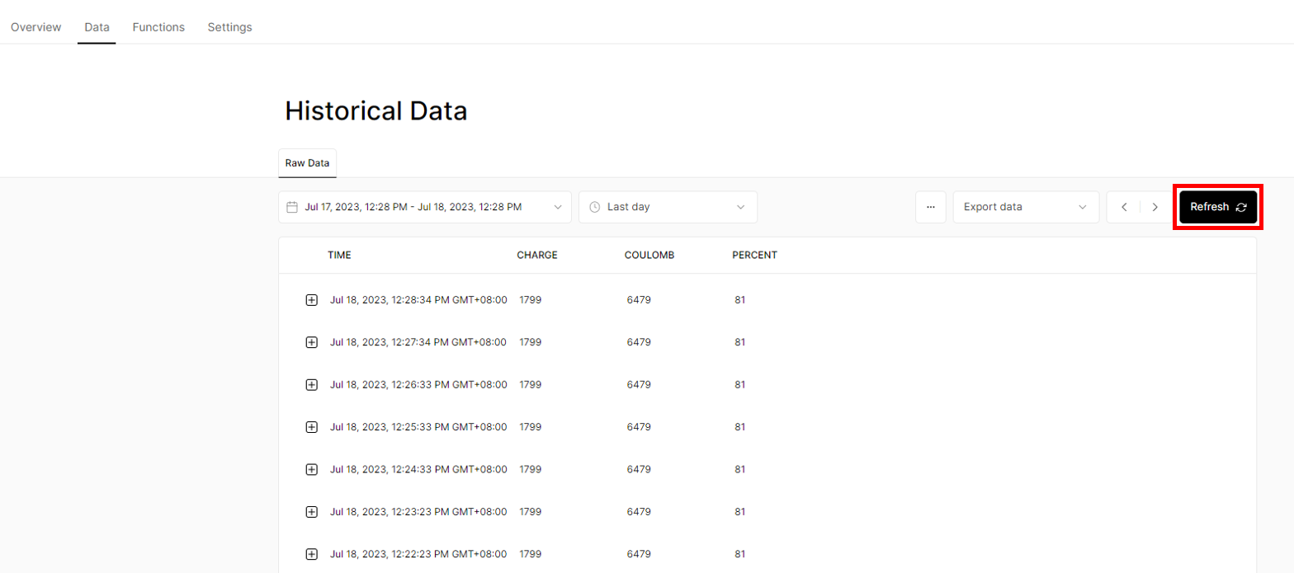Click the three-dots more options button
The width and height of the screenshot is (1294, 573).
[x=931, y=207]
